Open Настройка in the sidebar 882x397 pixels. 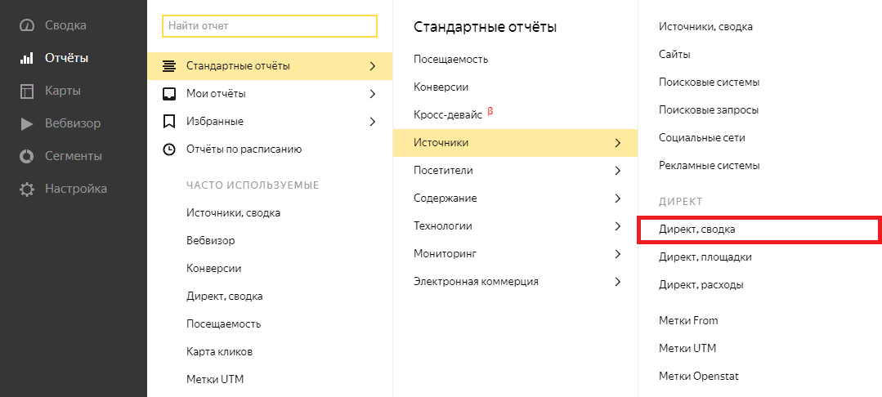(76, 189)
